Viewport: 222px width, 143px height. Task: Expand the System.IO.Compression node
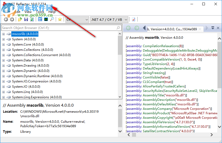(x=3, y=81)
